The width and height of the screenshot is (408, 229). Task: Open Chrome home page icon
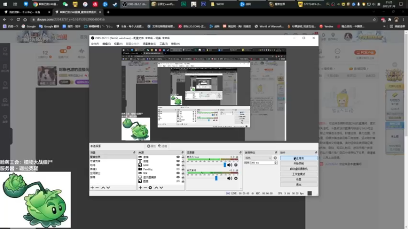25,19
